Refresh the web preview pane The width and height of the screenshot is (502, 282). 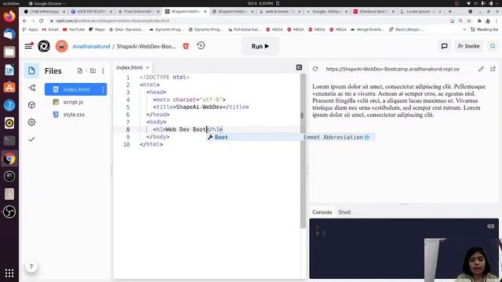pos(315,69)
